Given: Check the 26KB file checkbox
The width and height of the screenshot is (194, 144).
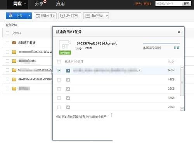Looking at the screenshot, I should pos(59,89).
